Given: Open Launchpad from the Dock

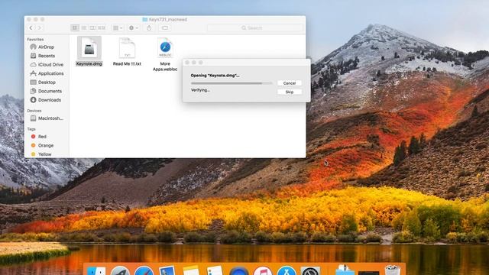Looking at the screenshot, I should [120, 270].
